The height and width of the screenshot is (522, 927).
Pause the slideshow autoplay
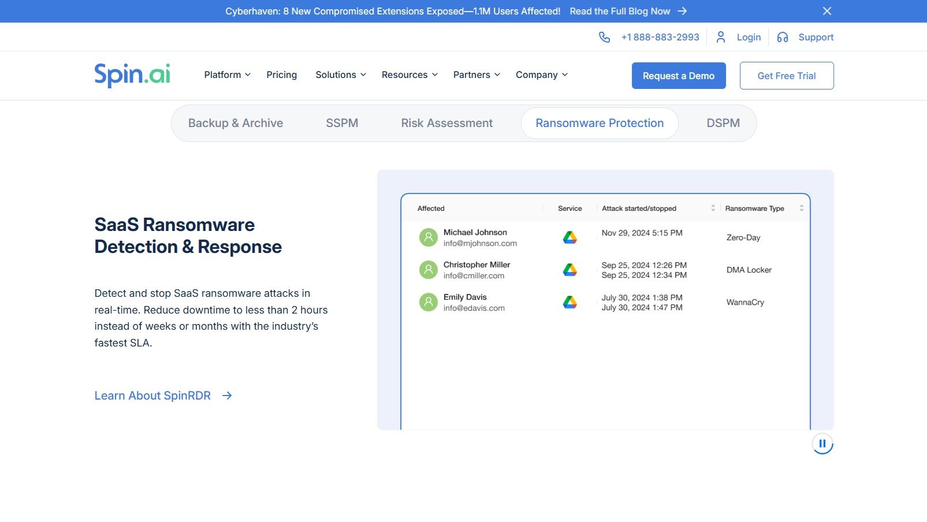[x=822, y=443]
